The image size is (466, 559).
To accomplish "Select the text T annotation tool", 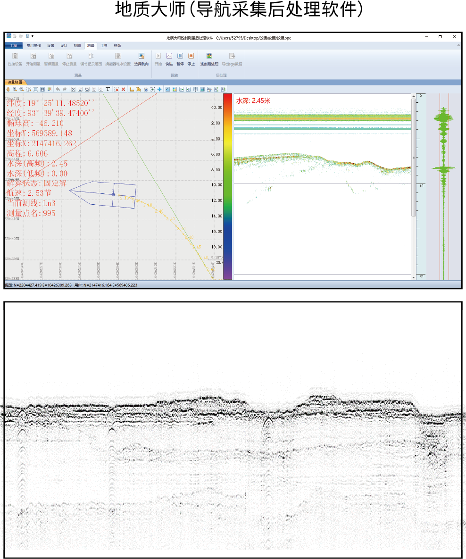I will point(108,89).
